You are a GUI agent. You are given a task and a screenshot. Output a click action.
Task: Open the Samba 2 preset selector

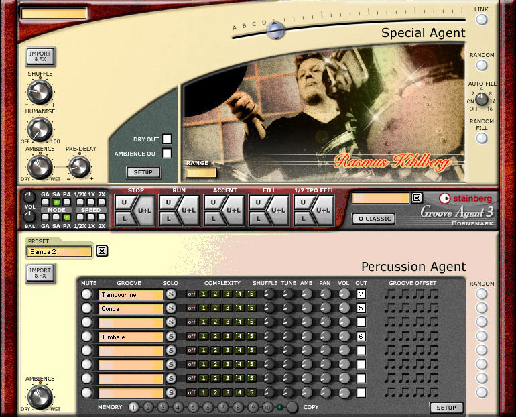pos(59,252)
